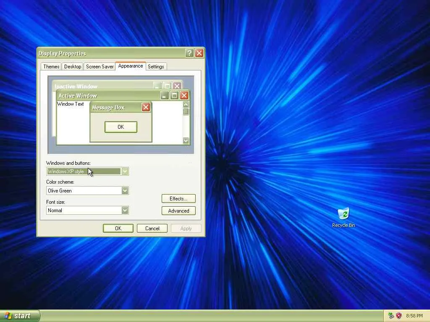This screenshot has width=430, height=322.
Task: Switch to the Settings tab
Action: [x=156, y=67]
